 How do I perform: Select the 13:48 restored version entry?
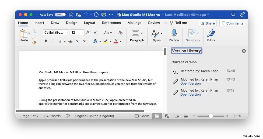[204, 71]
